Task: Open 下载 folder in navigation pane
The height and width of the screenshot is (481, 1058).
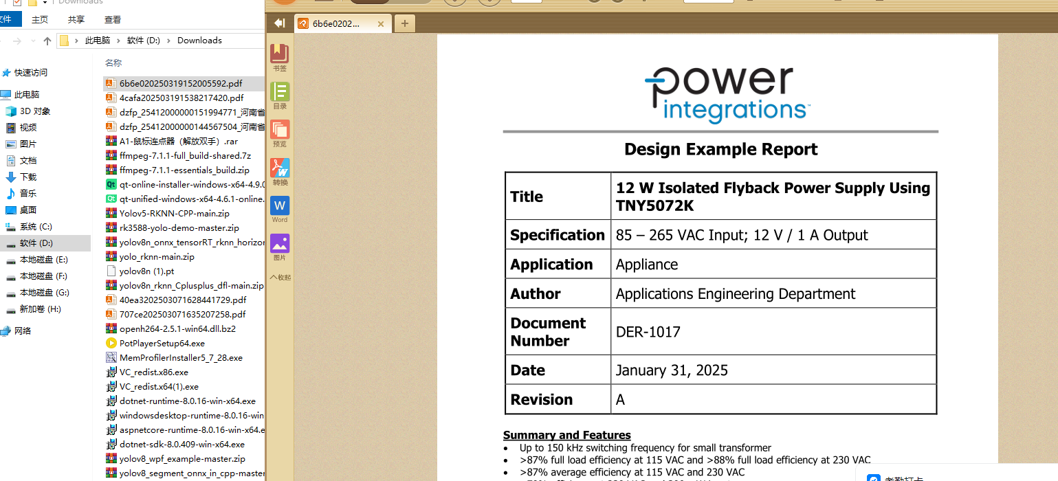Action: click(x=28, y=177)
